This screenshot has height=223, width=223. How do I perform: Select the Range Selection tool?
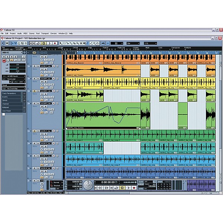[x=64, y=43]
